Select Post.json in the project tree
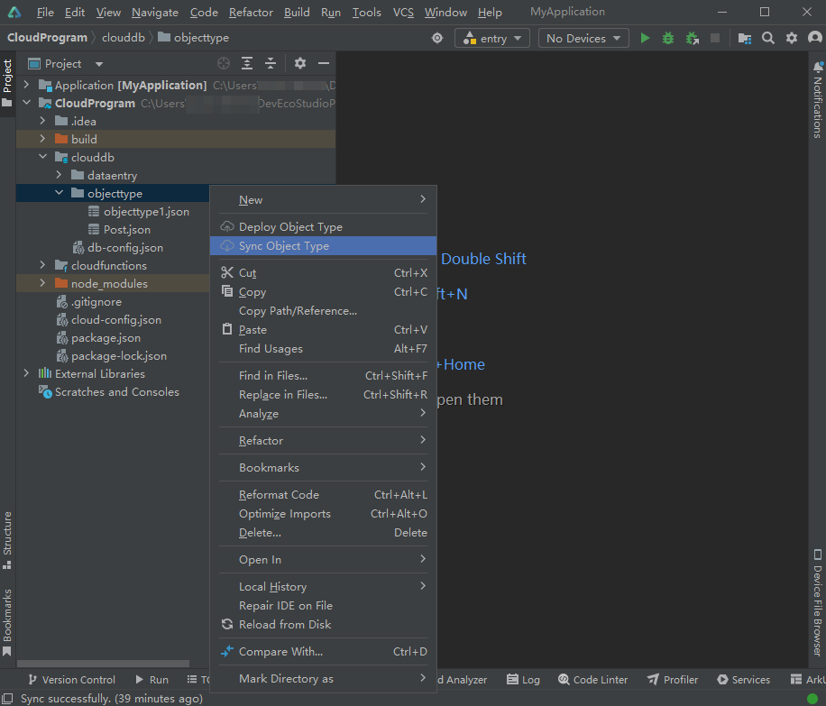This screenshot has width=826, height=706. point(126,230)
